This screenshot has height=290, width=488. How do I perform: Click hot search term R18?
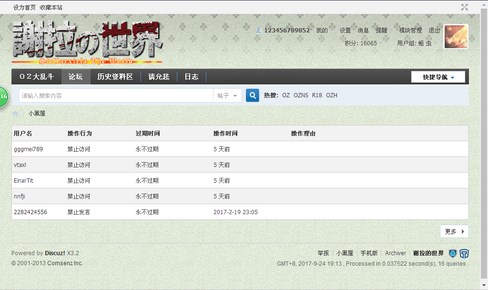[x=317, y=95]
